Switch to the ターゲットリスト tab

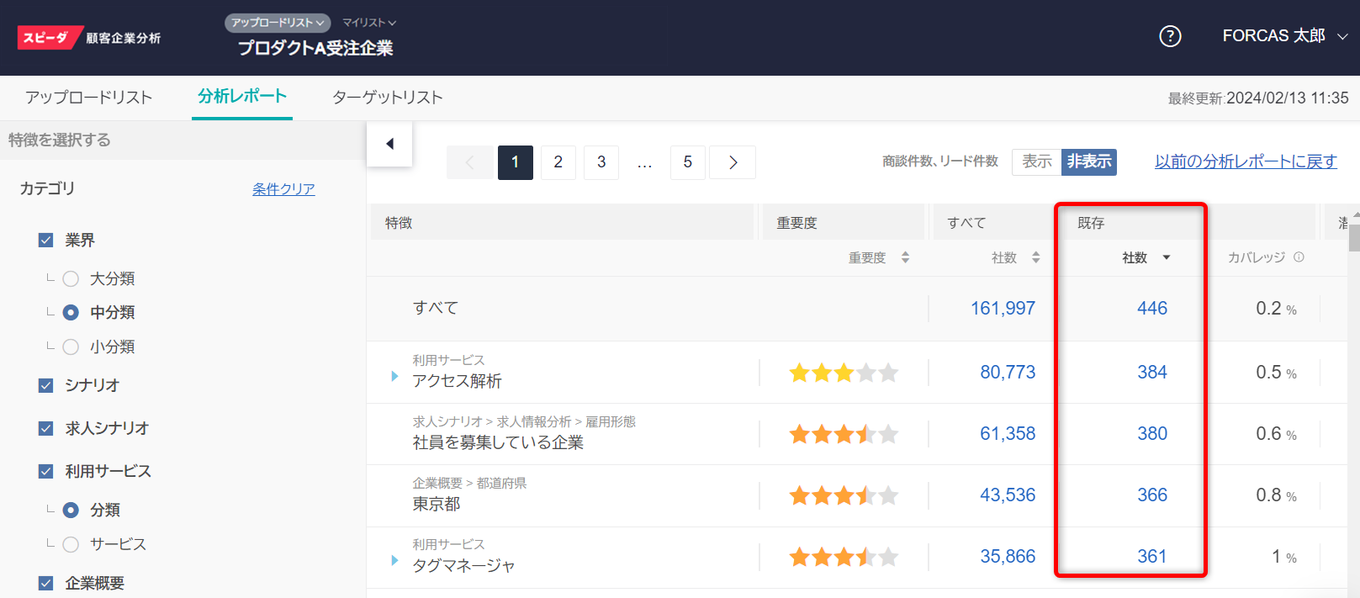tap(387, 98)
